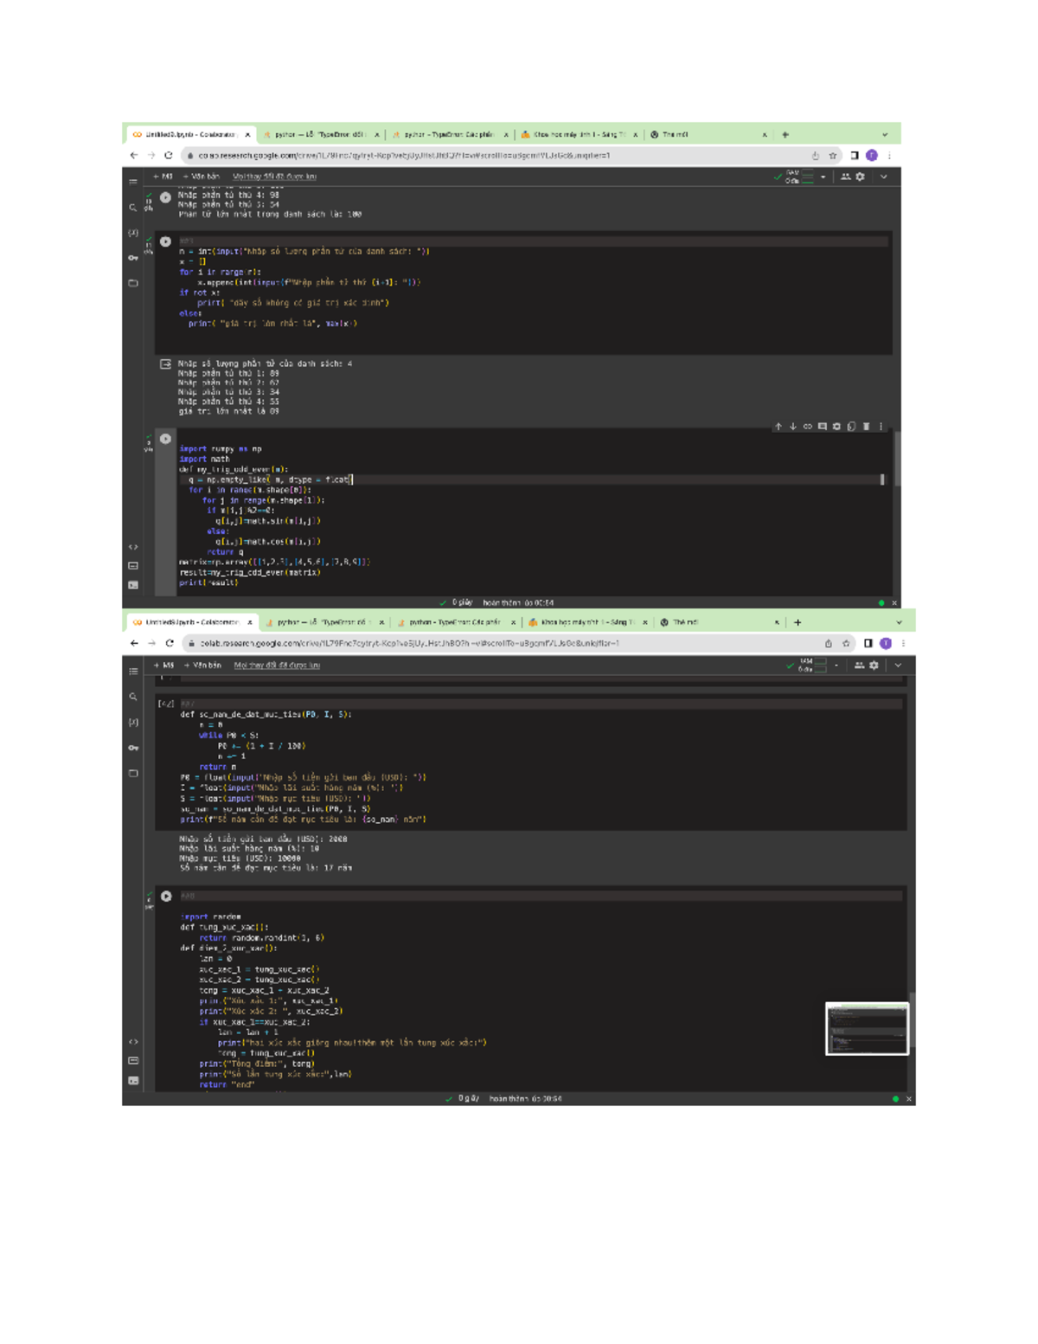
Task: Run the 'import random' dice cell
Action: [x=166, y=897]
